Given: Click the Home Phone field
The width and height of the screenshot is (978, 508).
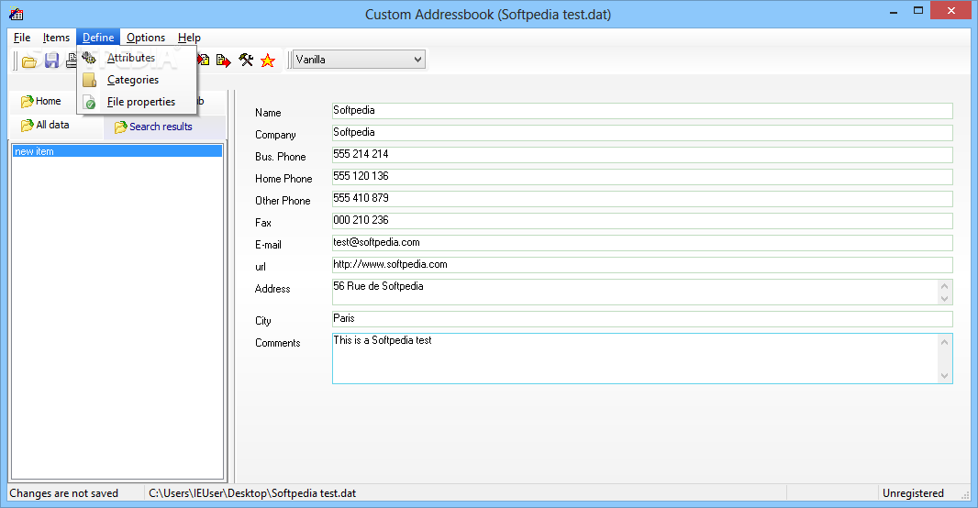Looking at the screenshot, I should click(642, 176).
